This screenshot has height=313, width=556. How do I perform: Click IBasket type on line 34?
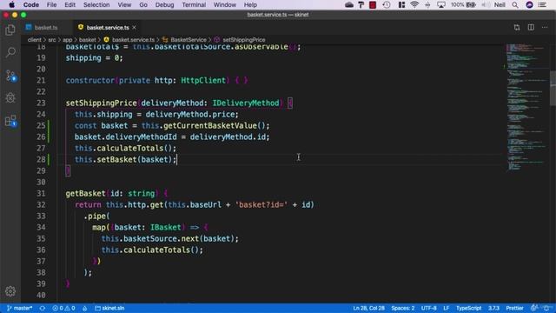tap(166, 227)
